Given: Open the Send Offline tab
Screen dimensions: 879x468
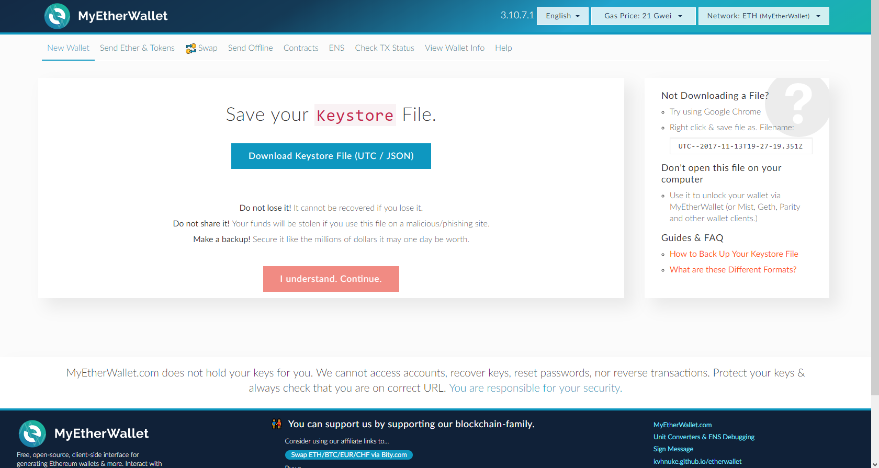Looking at the screenshot, I should pyautogui.click(x=250, y=48).
